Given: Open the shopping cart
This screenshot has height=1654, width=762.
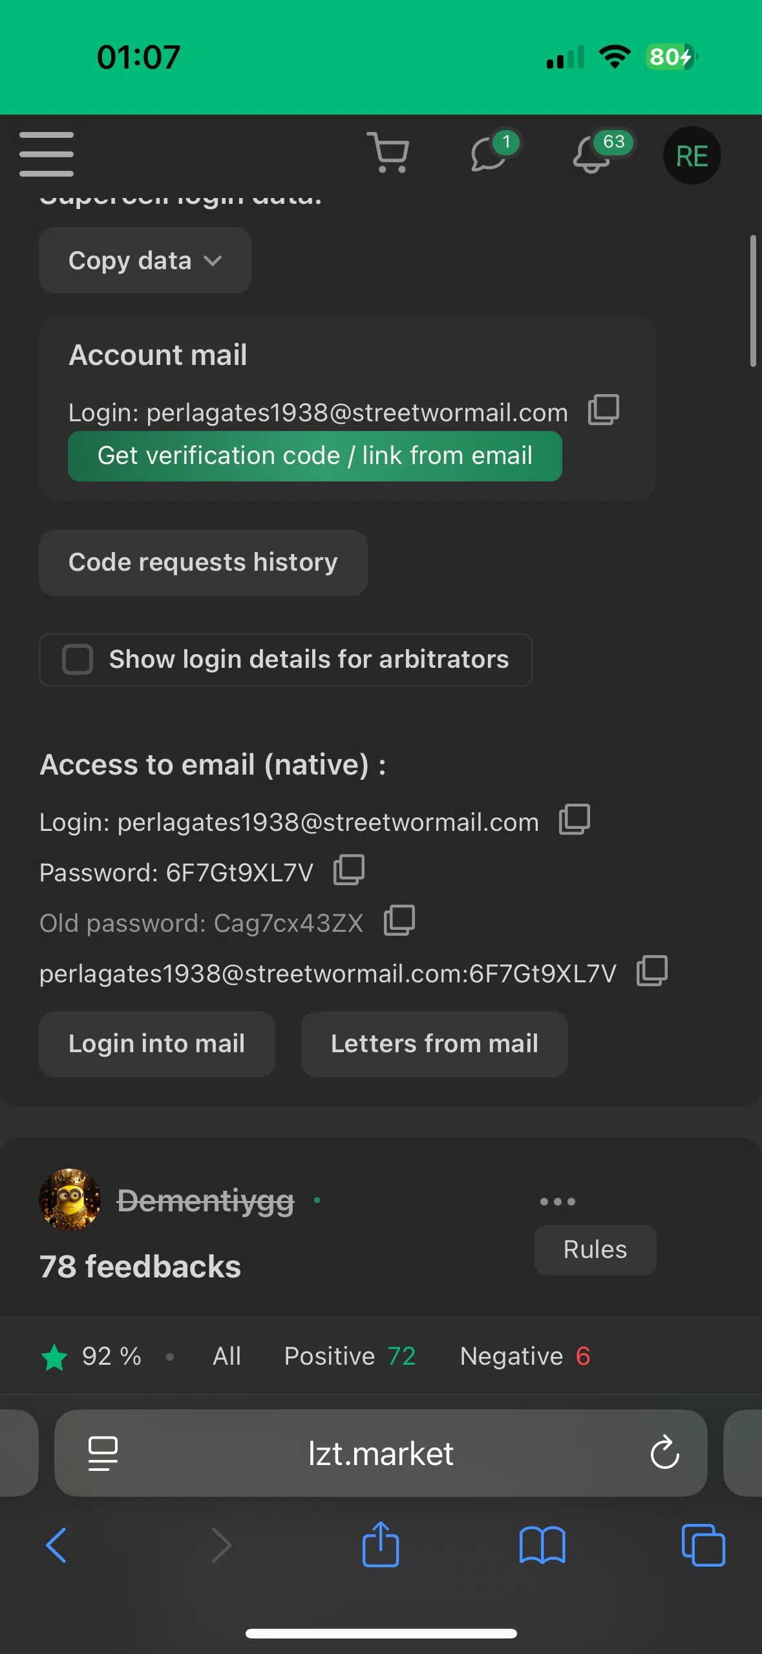Looking at the screenshot, I should pyautogui.click(x=388, y=153).
